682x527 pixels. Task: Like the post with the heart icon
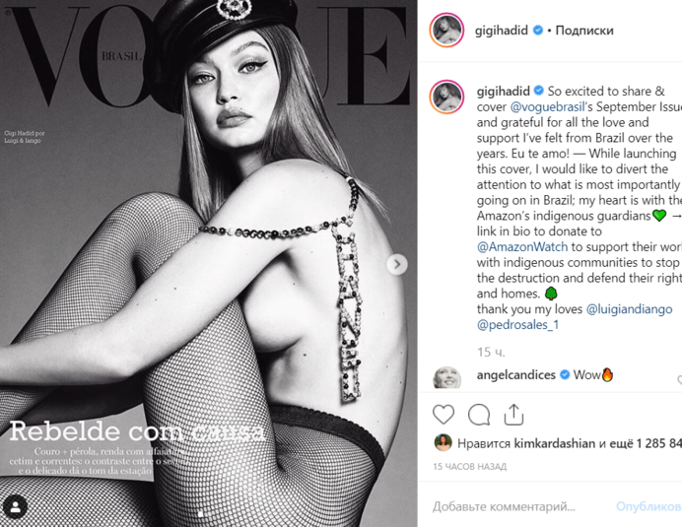click(x=443, y=415)
